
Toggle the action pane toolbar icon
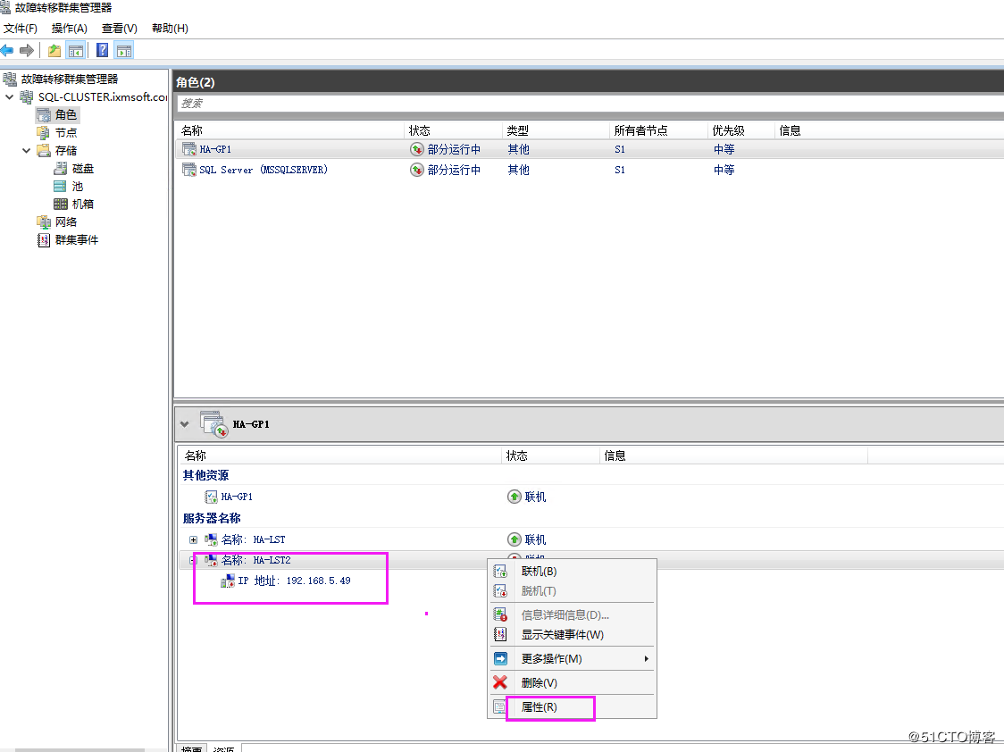point(123,50)
